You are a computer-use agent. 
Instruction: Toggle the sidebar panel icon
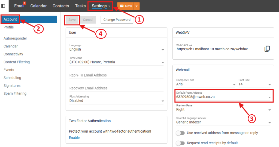(3, 6)
